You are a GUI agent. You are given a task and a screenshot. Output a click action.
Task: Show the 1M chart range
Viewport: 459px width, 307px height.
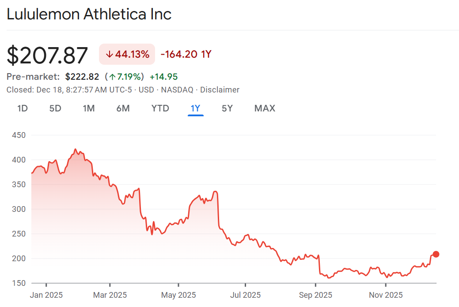coord(89,108)
